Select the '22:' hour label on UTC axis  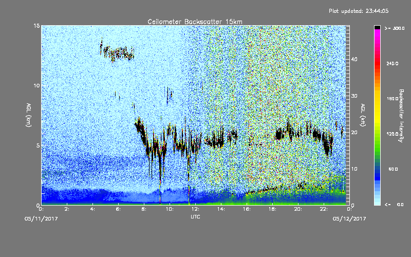(x=324, y=209)
